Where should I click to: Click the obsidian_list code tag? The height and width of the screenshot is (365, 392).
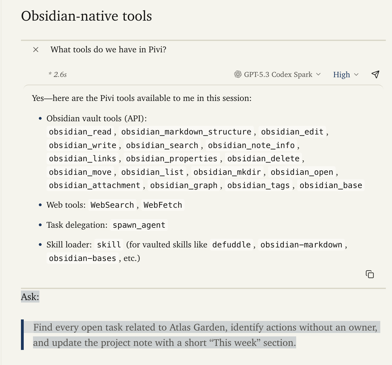[153, 172]
